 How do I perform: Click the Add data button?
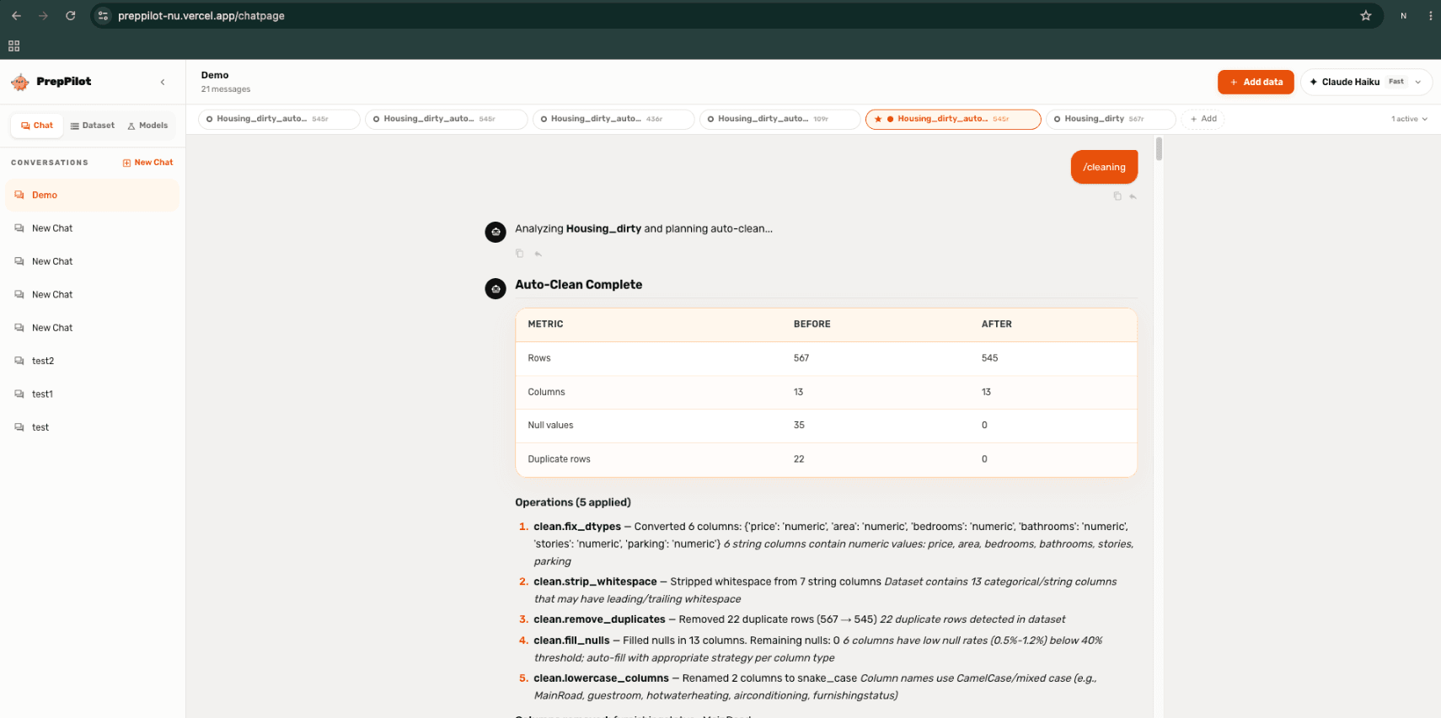click(1256, 82)
